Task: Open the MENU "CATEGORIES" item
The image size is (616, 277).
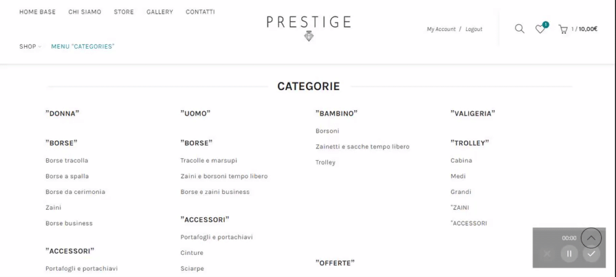Action: 83,47
